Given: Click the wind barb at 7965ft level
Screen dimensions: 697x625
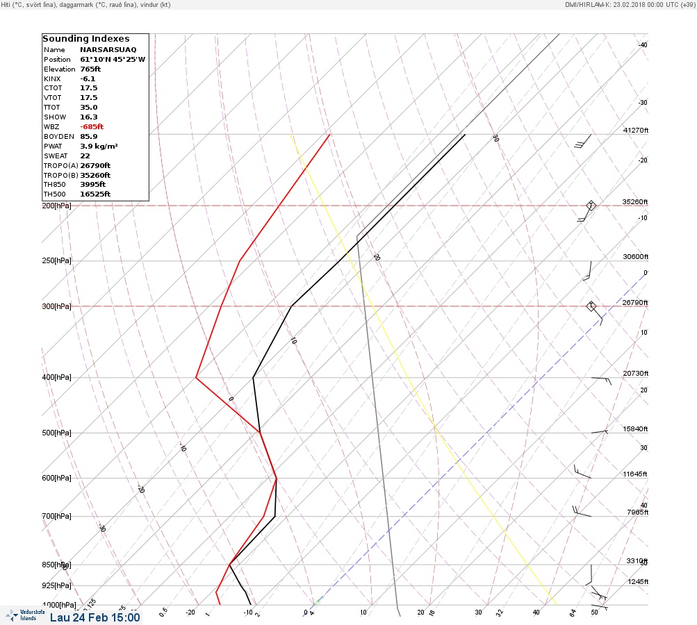Looking at the screenshot, I should coord(582,511).
